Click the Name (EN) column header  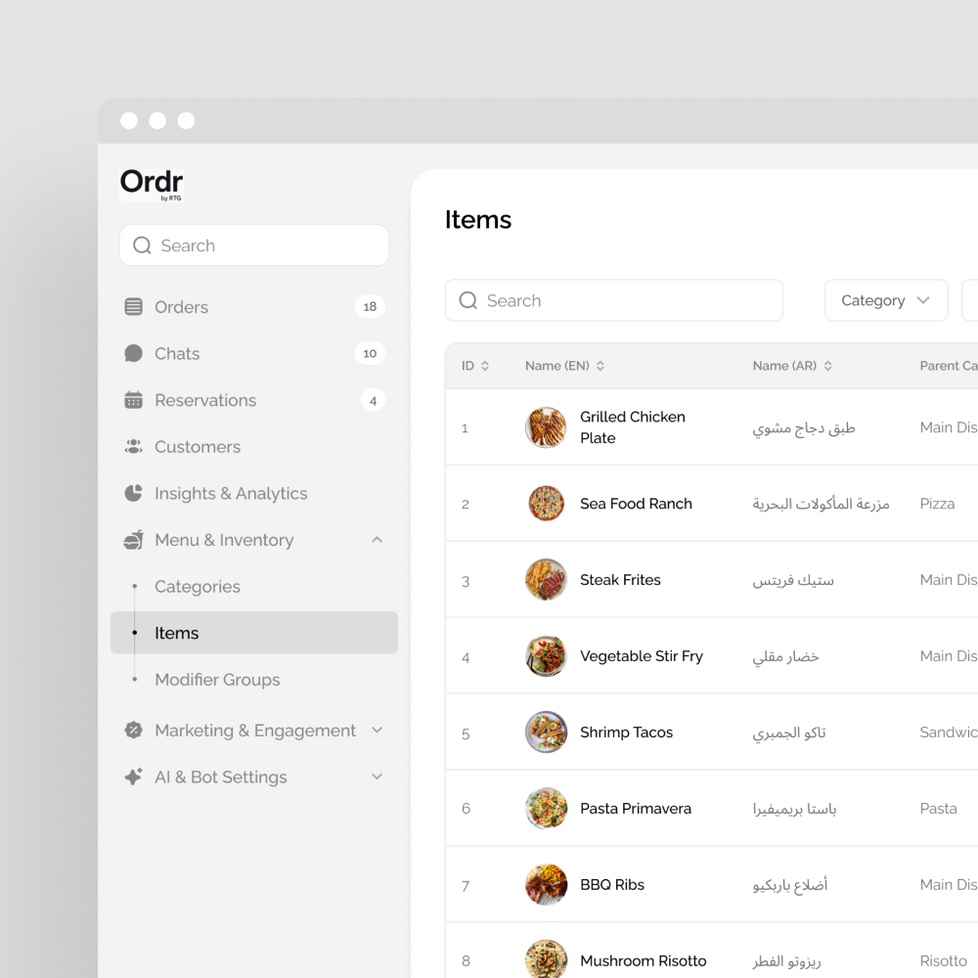[x=557, y=366]
